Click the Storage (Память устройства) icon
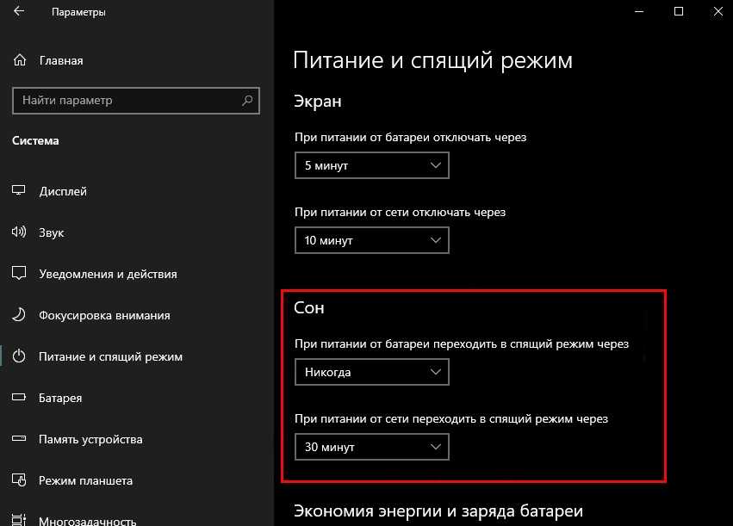733x526 pixels. [20, 439]
